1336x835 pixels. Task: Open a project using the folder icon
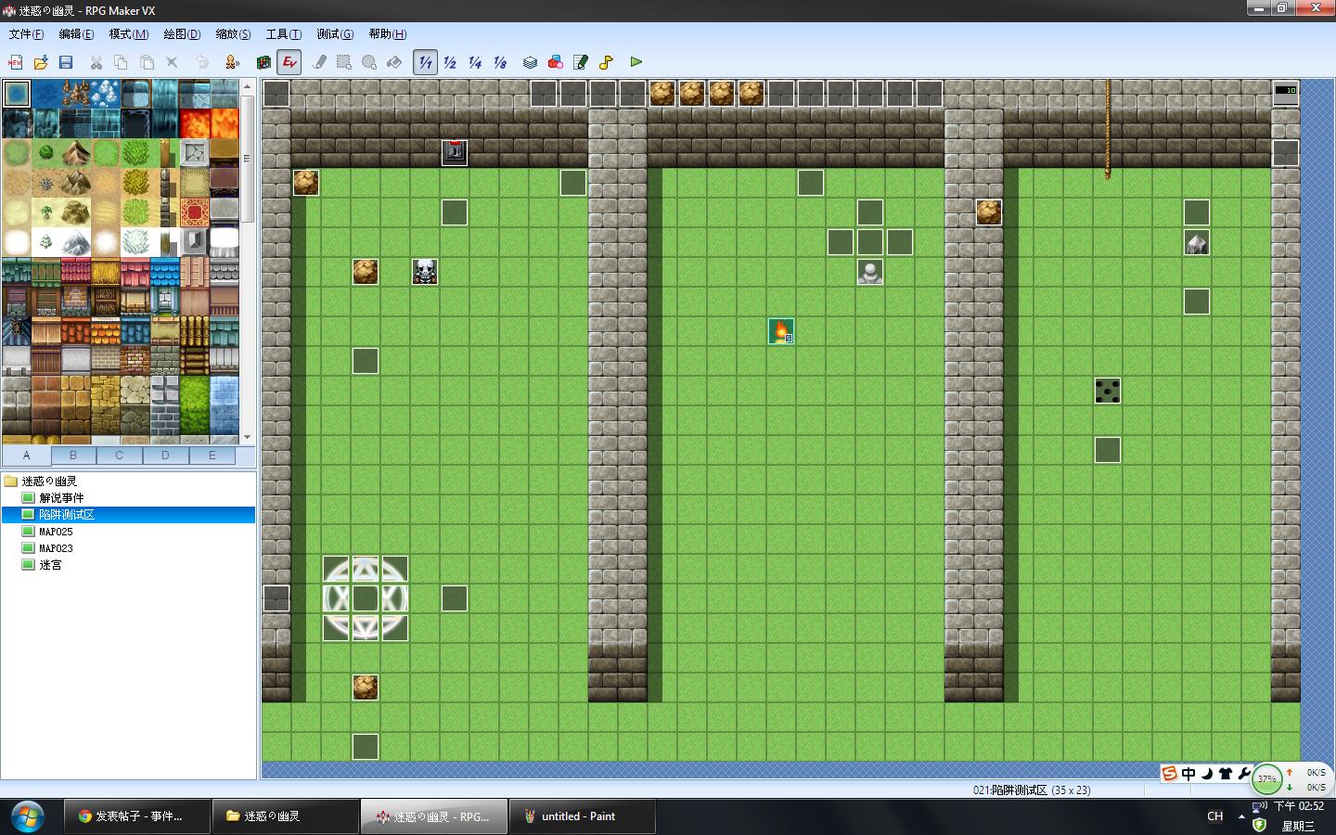point(41,62)
